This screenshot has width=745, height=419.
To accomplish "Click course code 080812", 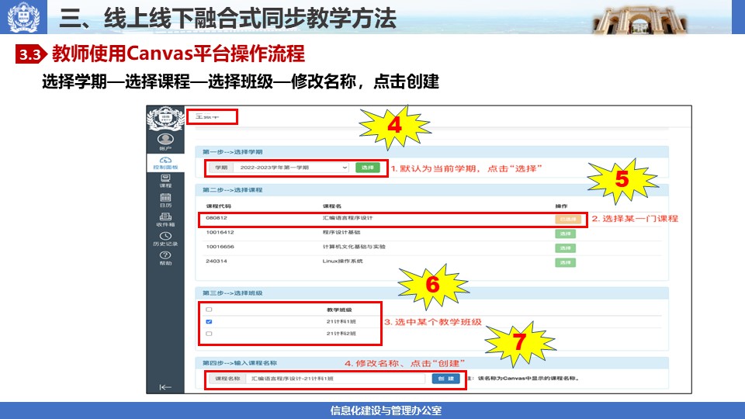I will click(x=217, y=217).
